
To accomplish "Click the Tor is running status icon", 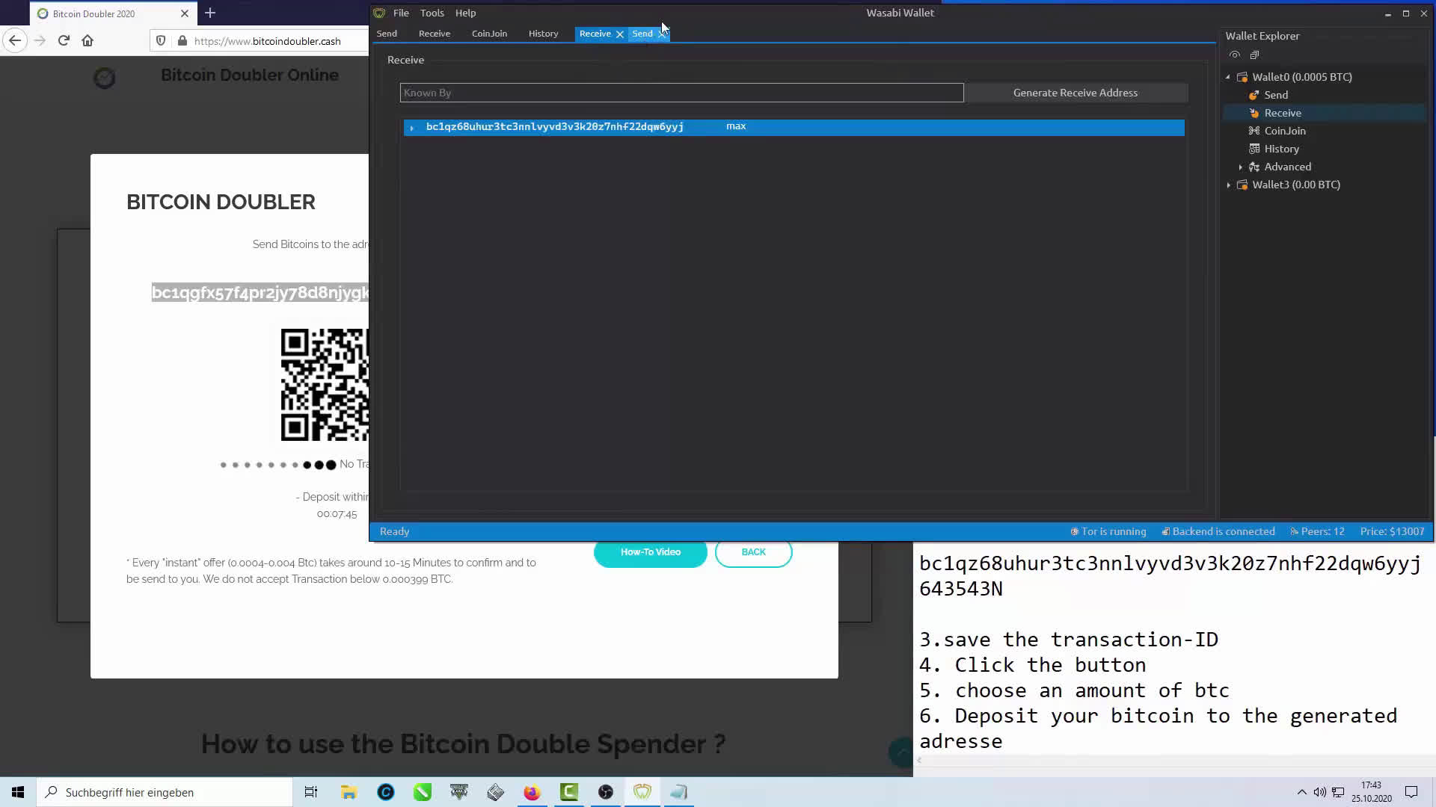I will pos(1074,531).
